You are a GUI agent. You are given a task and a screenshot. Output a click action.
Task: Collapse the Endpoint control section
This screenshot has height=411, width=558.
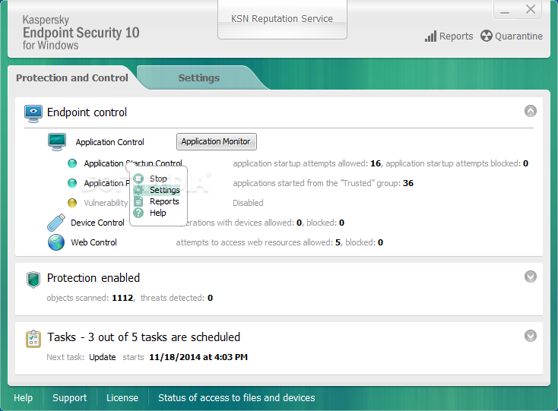point(530,111)
